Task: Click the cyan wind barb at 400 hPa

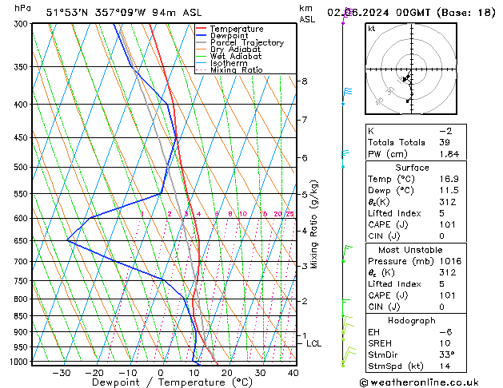Action: coord(347,97)
